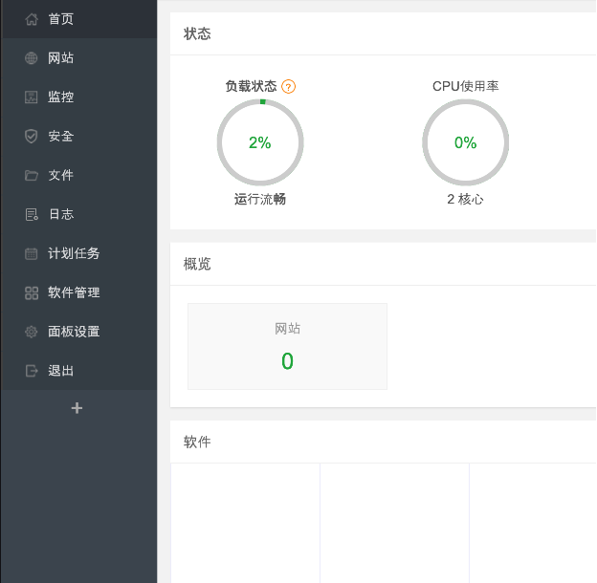Open the 首页 home menu item
The height and width of the screenshot is (583, 597).
pos(78,19)
